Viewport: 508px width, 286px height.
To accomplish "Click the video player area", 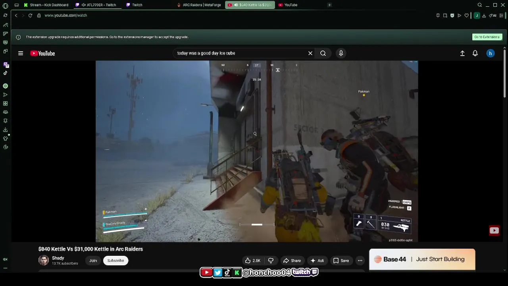I will (256, 151).
